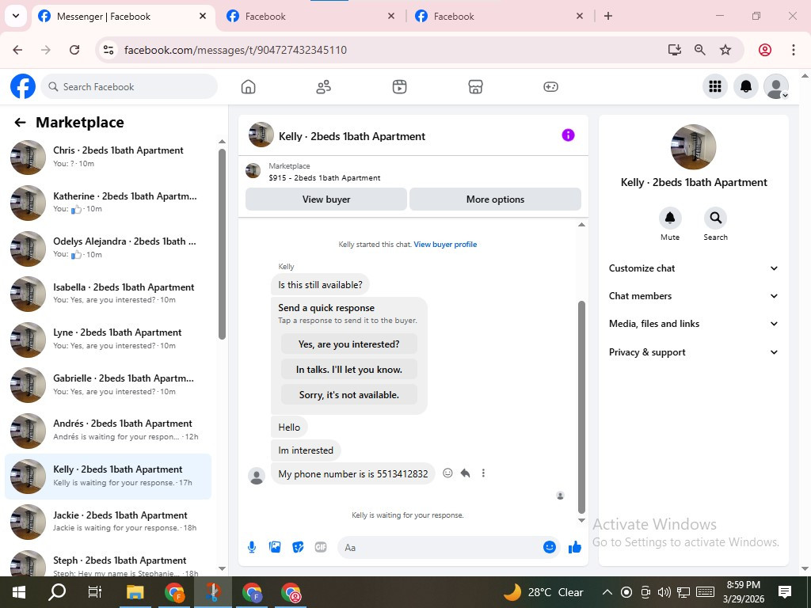This screenshot has width=811, height=608.
Task: Open the Friends icon in top navigation
Action: 324,87
